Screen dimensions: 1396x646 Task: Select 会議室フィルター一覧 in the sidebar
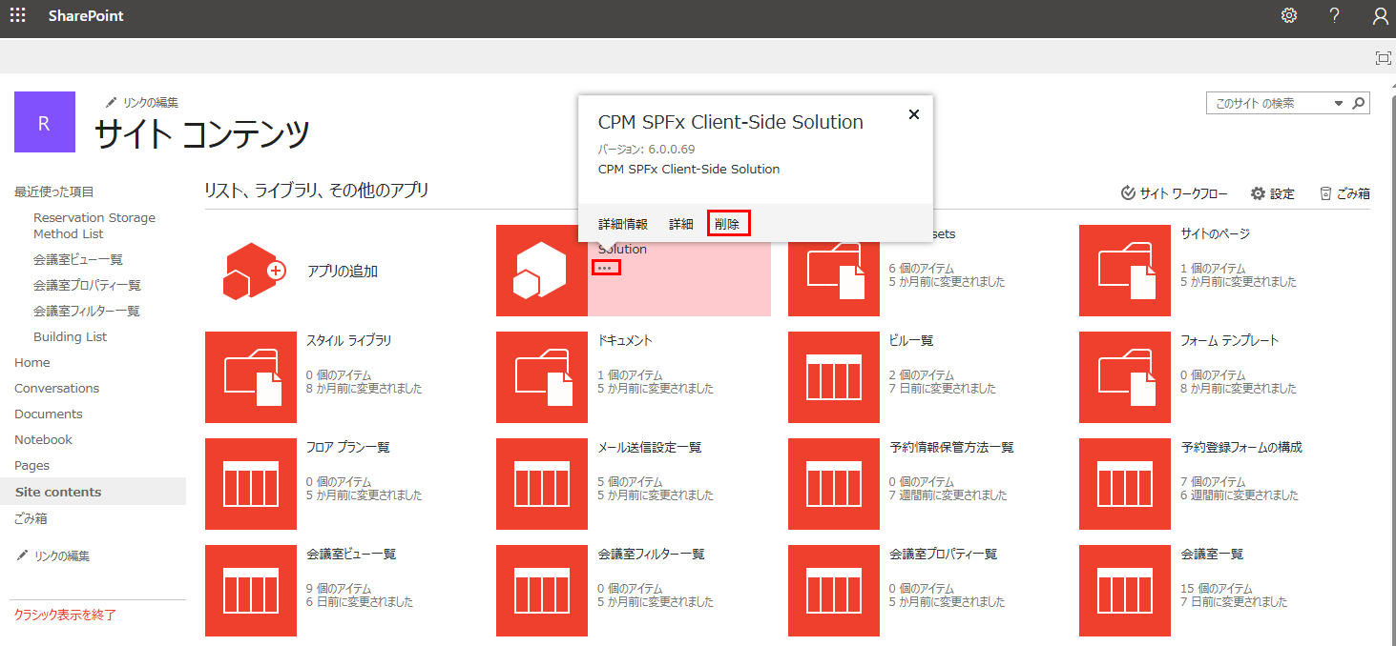[x=87, y=311]
